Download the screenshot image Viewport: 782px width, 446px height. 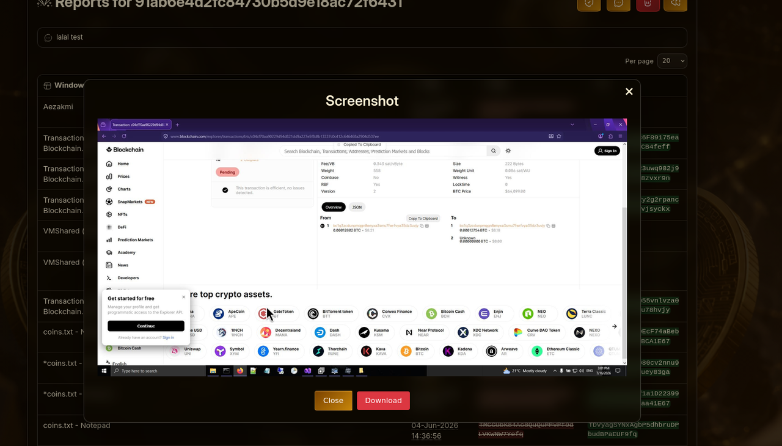point(383,401)
